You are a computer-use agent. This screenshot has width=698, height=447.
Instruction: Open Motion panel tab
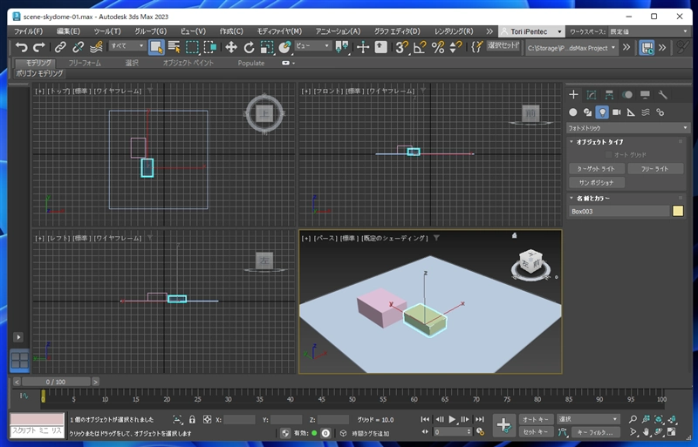pyautogui.click(x=626, y=95)
